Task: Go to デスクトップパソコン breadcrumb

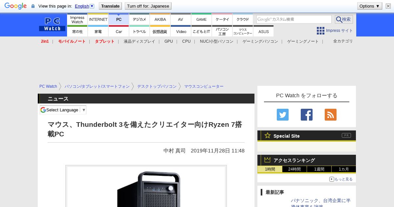Action: (x=157, y=86)
